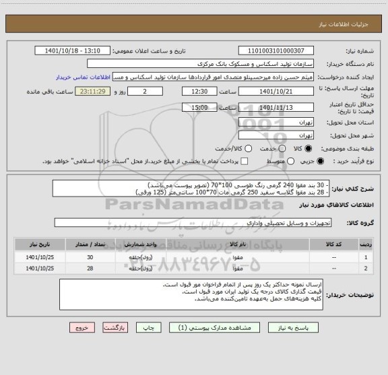Click the چاپ print button
This screenshot has height=375, width=388.
click(x=148, y=327)
